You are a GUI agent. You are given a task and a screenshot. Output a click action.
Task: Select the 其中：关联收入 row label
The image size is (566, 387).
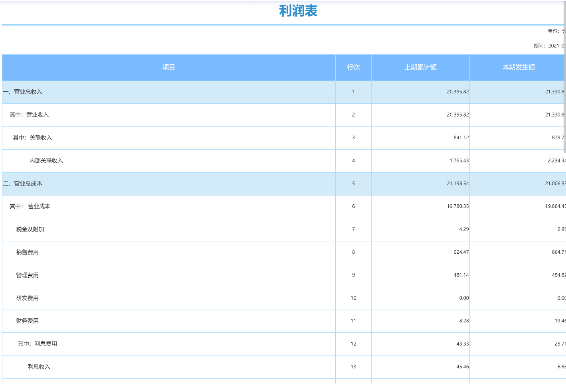tap(32, 138)
